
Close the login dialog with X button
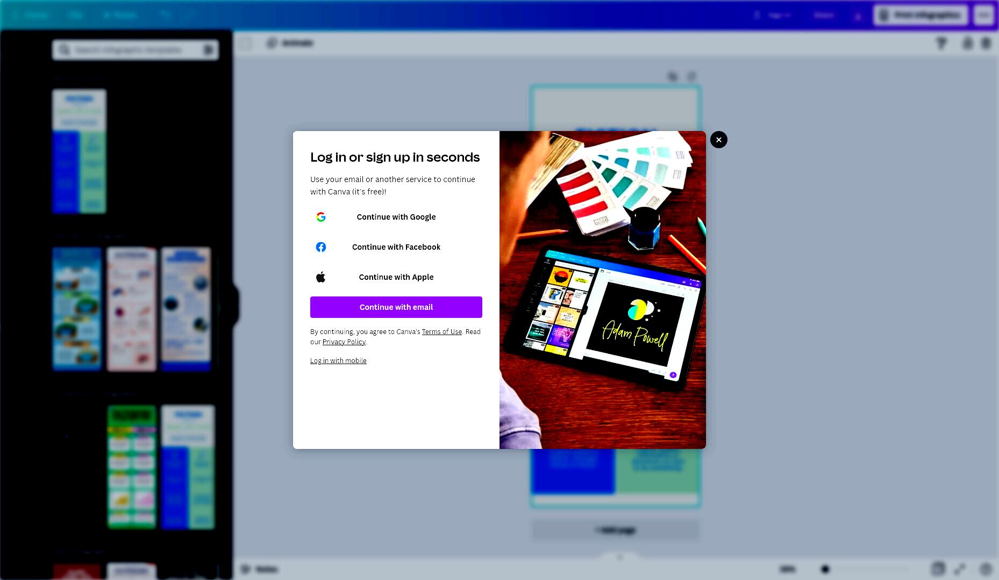coord(719,140)
